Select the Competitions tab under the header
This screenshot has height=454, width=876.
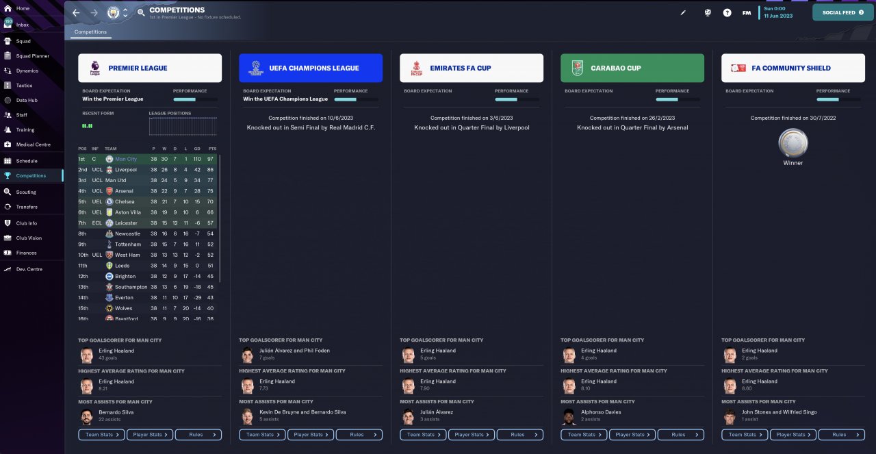click(90, 31)
